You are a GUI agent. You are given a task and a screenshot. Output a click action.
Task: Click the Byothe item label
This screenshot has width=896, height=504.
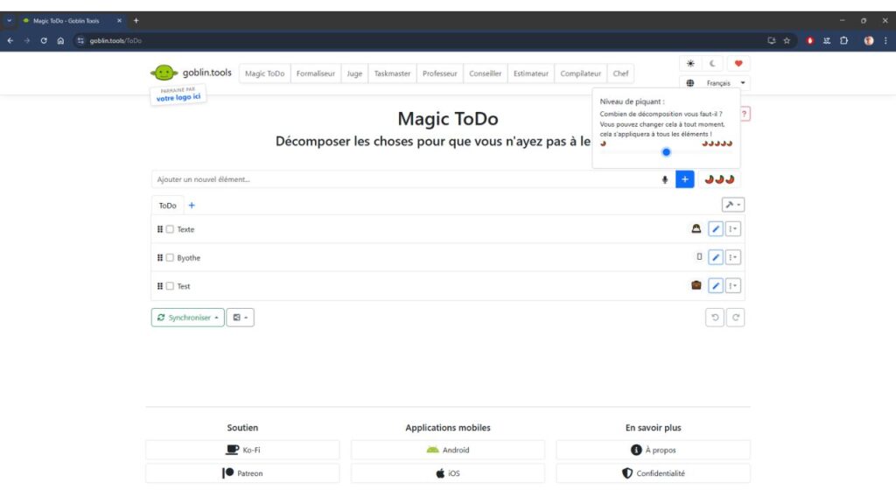tap(189, 258)
